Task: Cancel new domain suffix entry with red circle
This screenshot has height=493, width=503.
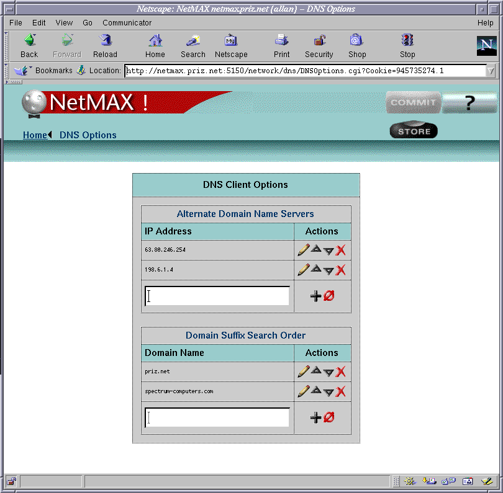Action: tap(329, 417)
